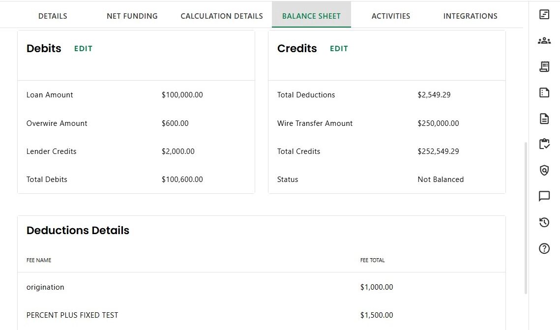Go to the Activities tab
Viewport: 560px width, 330px height.
point(391,16)
